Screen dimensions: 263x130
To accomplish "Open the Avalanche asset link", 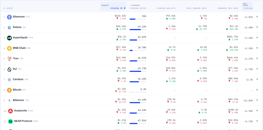I will (20, 110).
